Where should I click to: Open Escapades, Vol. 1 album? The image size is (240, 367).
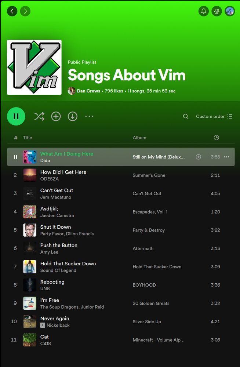coord(150,212)
